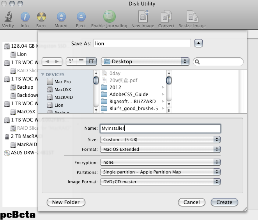Switch to list view
The width and height of the screenshot is (258, 220).
[x=81, y=62]
